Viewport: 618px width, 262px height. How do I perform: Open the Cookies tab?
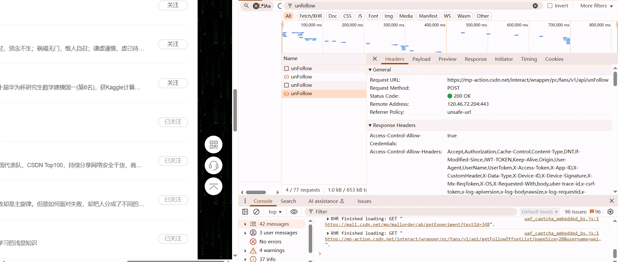tap(554, 59)
